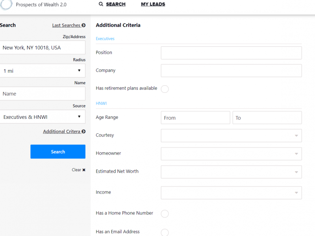Image resolution: width=315 pixels, height=236 pixels.
Task: Go to the MY LEADS tab
Action: pyautogui.click(x=153, y=4)
